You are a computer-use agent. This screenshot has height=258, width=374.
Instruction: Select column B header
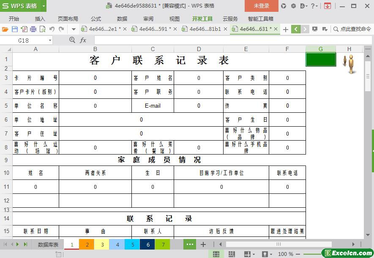(x=95, y=49)
